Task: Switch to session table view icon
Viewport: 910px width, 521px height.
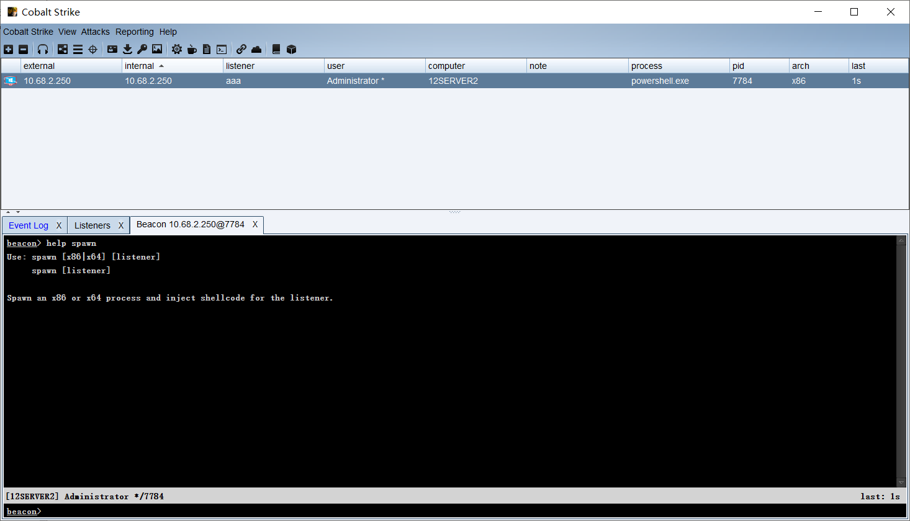Action: click(x=78, y=49)
